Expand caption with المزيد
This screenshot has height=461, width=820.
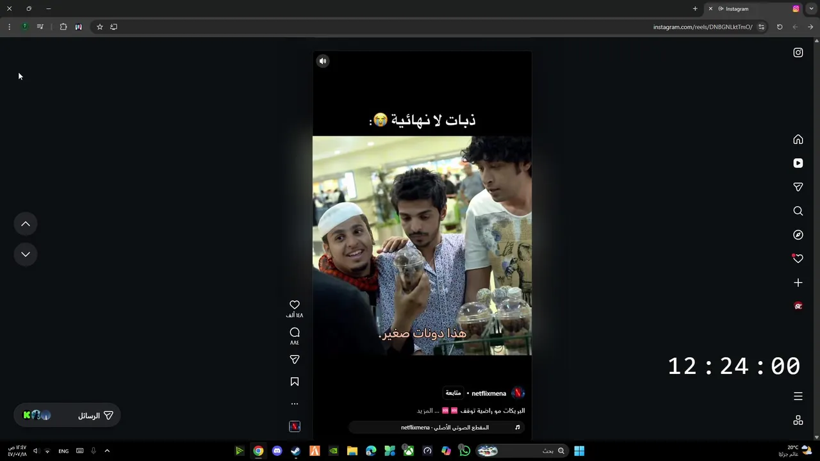coord(425,411)
